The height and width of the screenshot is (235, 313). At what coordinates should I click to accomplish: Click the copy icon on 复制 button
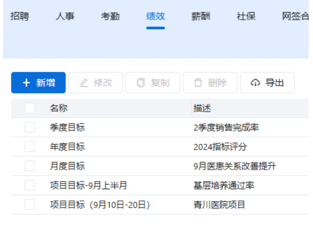click(141, 83)
